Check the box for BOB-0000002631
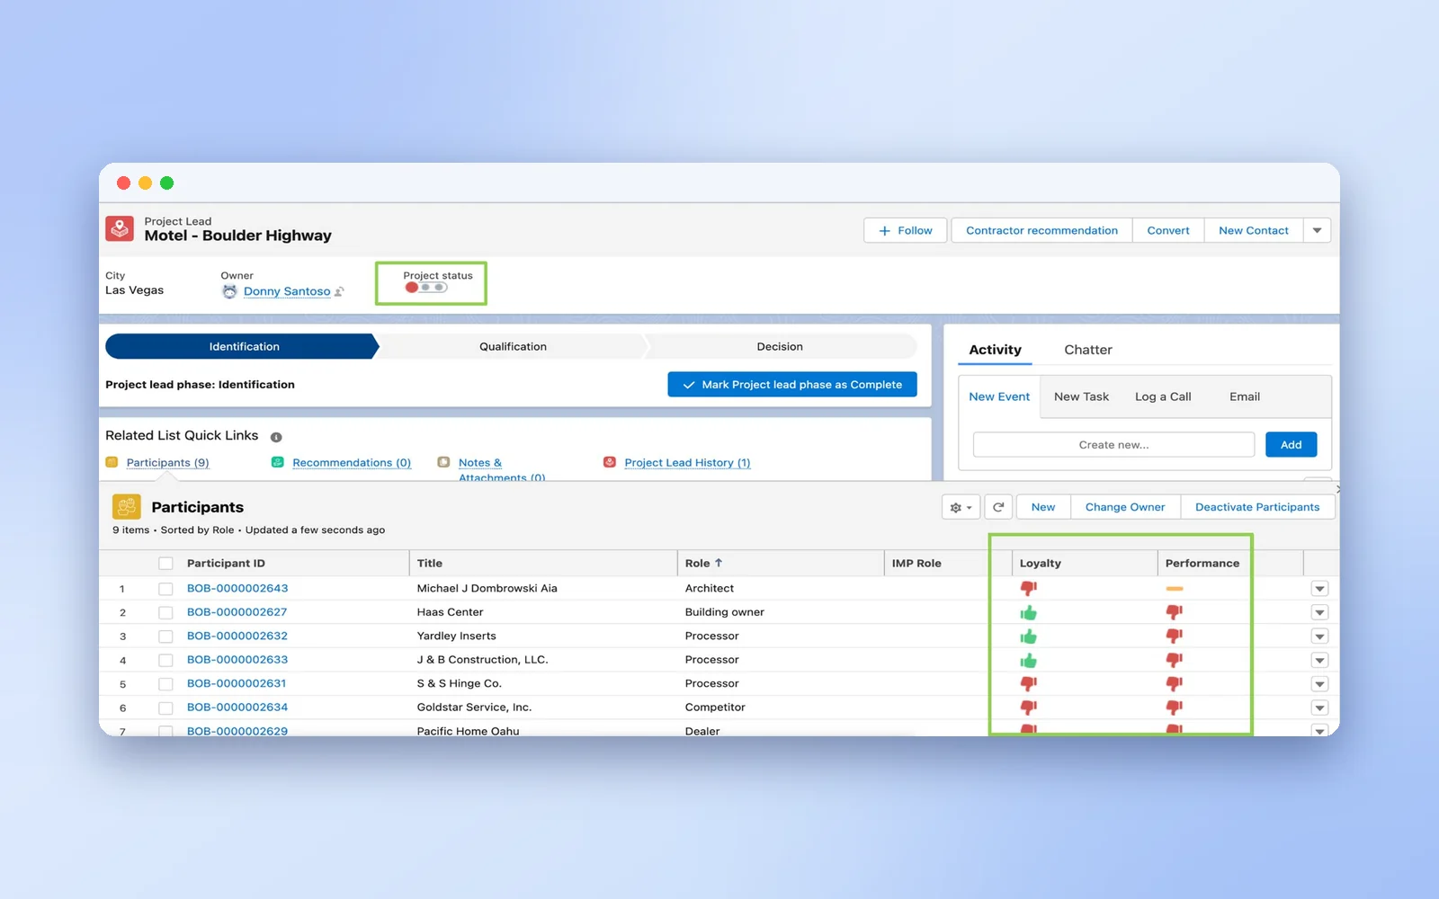Image resolution: width=1439 pixels, height=899 pixels. (165, 684)
